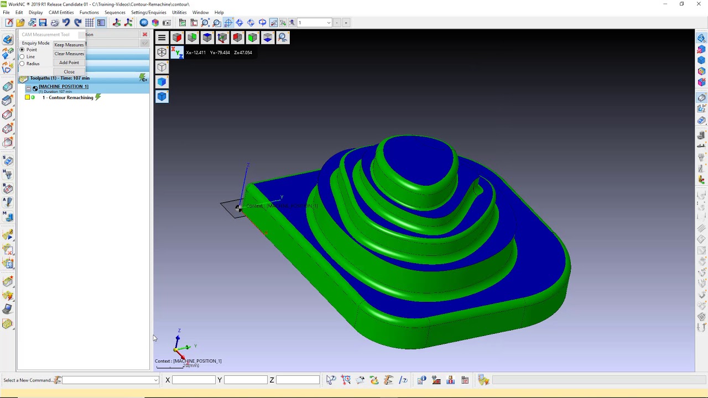Select Line enquiry mode
This screenshot has width=708, height=398.
[22, 56]
